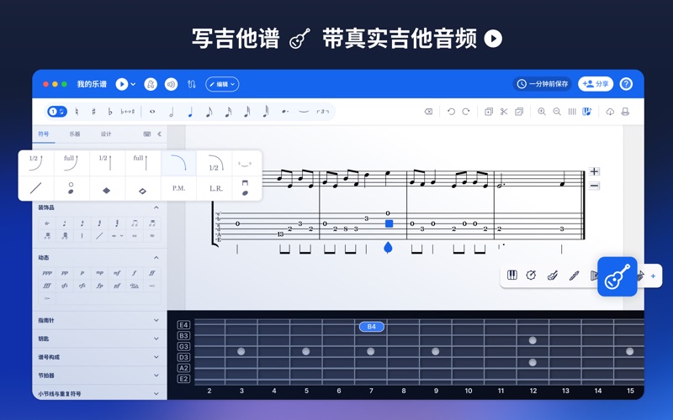The width and height of the screenshot is (673, 420).
Task: Click the copy icon in toolbar
Action: 489,112
